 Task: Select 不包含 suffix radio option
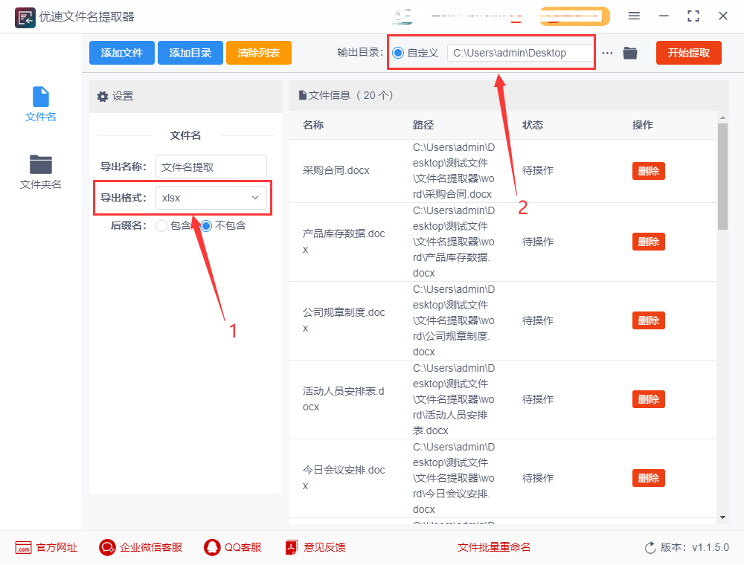206,226
